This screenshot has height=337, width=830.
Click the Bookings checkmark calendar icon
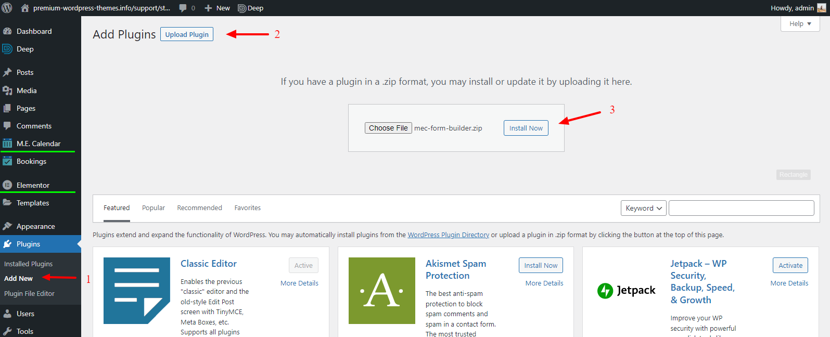coord(7,161)
